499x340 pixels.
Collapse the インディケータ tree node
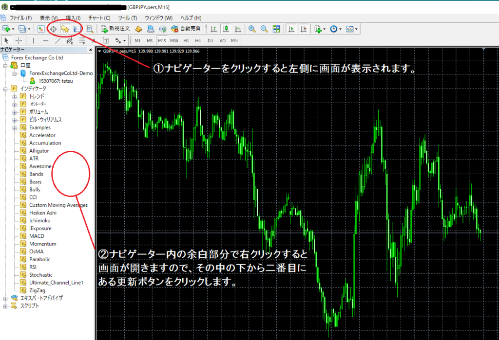point(5,89)
